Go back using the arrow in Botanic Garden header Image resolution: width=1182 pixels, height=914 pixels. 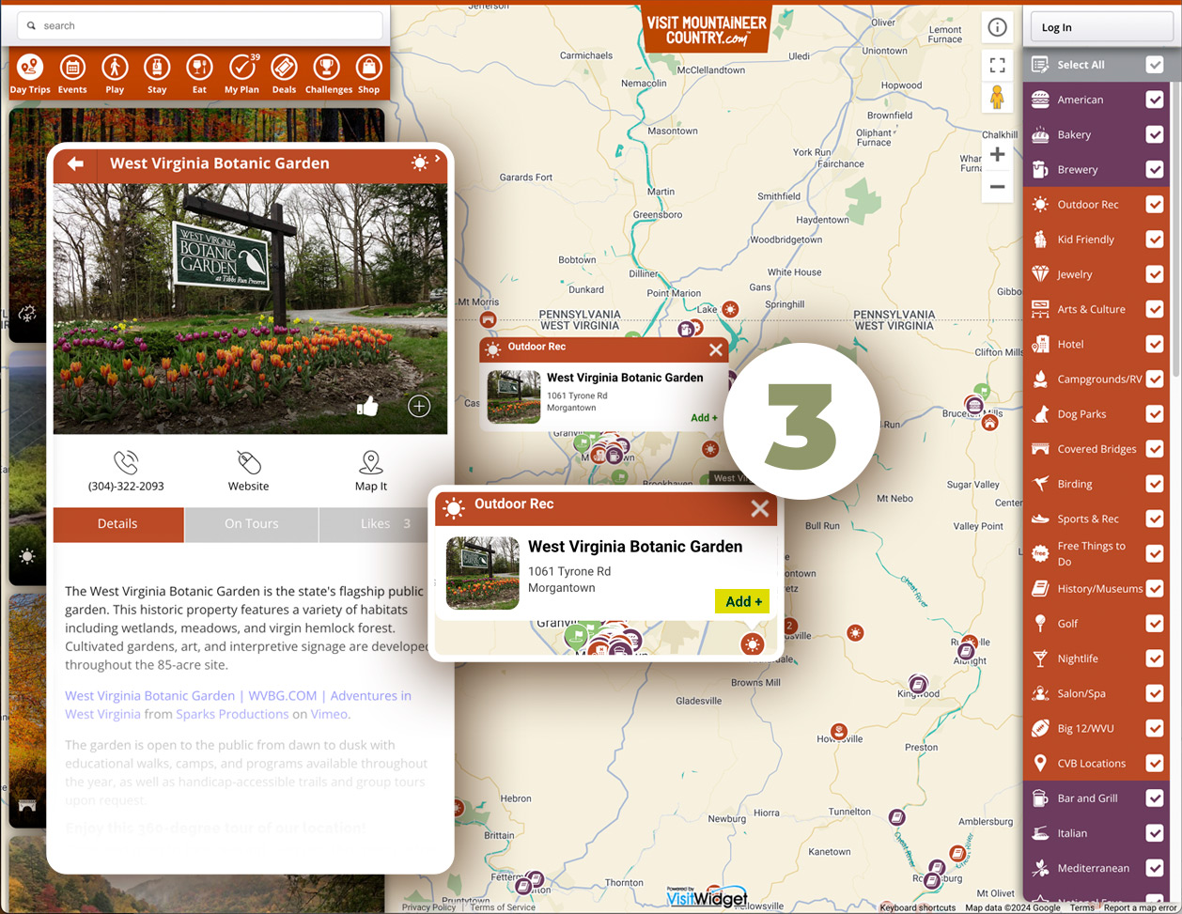click(76, 163)
